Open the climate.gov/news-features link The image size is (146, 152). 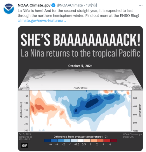coord(42,20)
